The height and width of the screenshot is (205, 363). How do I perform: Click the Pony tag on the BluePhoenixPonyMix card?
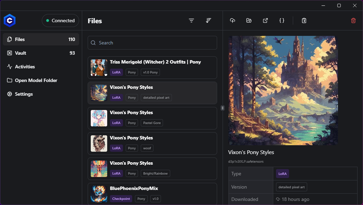coord(141,199)
